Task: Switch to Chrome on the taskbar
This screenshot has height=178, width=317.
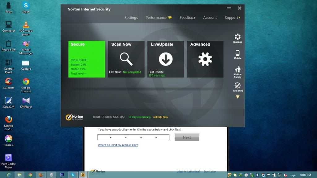Action: click(30, 175)
